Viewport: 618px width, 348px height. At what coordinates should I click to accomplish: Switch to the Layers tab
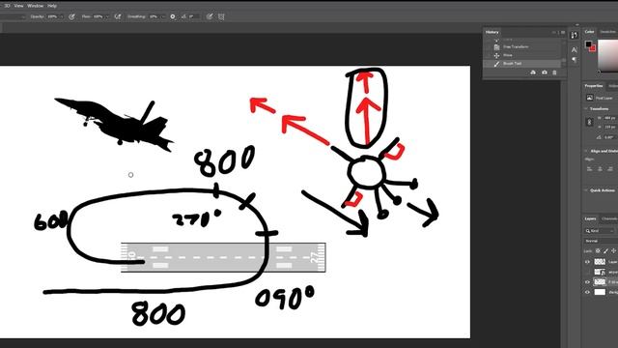(590, 218)
